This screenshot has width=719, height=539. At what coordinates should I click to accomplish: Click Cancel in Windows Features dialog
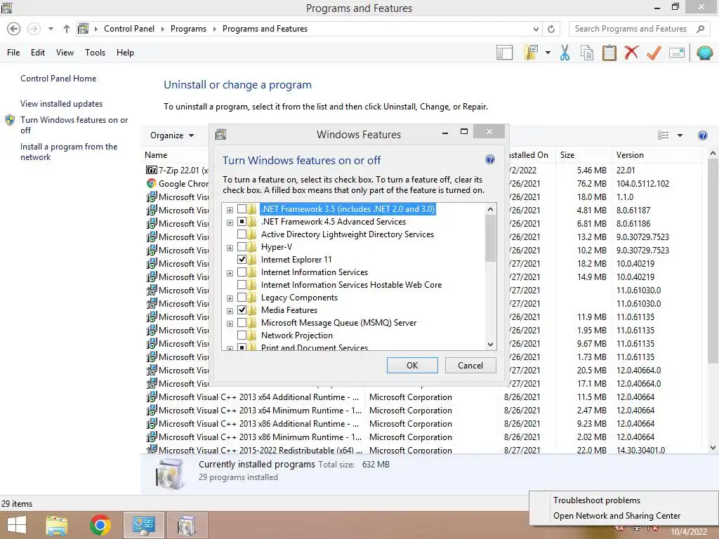[470, 365]
